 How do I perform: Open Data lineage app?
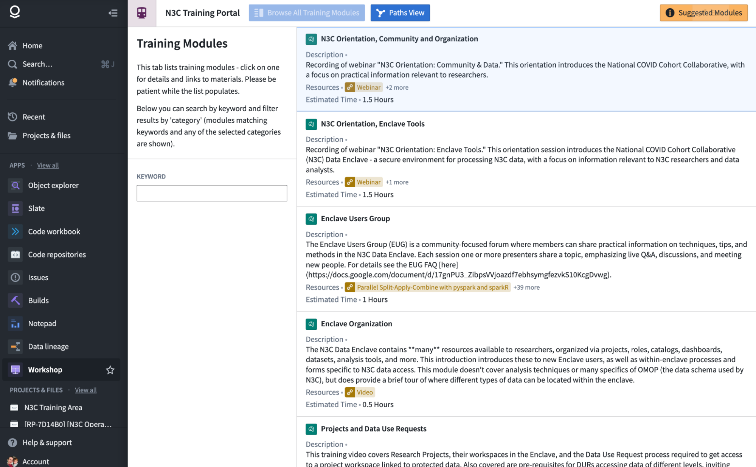point(48,346)
